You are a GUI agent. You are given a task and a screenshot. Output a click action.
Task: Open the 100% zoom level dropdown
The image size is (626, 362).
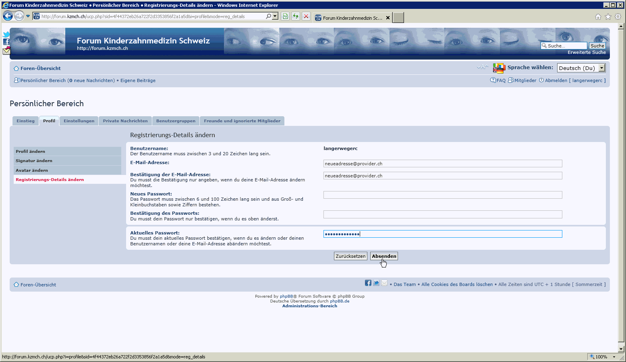click(614, 357)
